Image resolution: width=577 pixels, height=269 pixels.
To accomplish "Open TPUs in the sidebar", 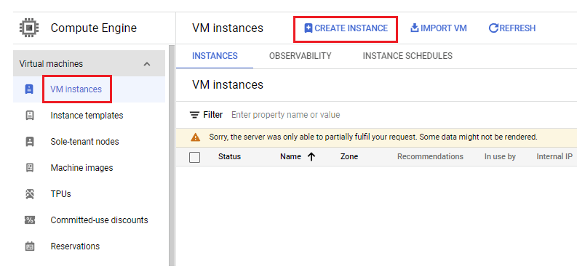I will pos(60,193).
